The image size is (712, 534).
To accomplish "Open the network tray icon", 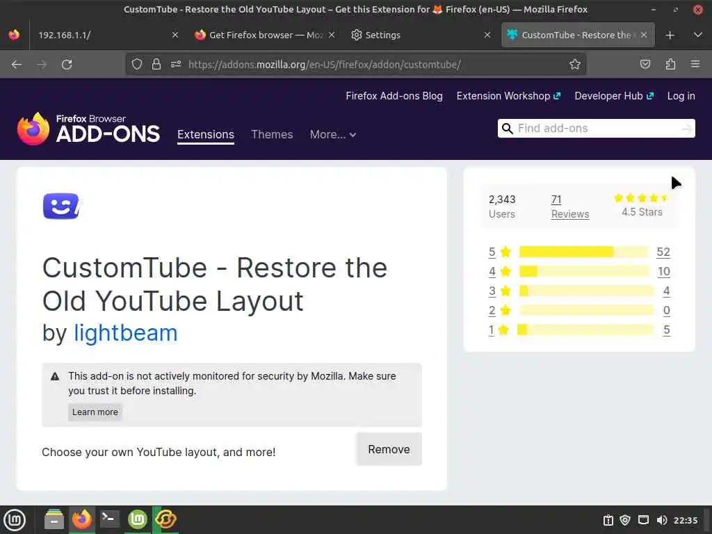I will 643,520.
